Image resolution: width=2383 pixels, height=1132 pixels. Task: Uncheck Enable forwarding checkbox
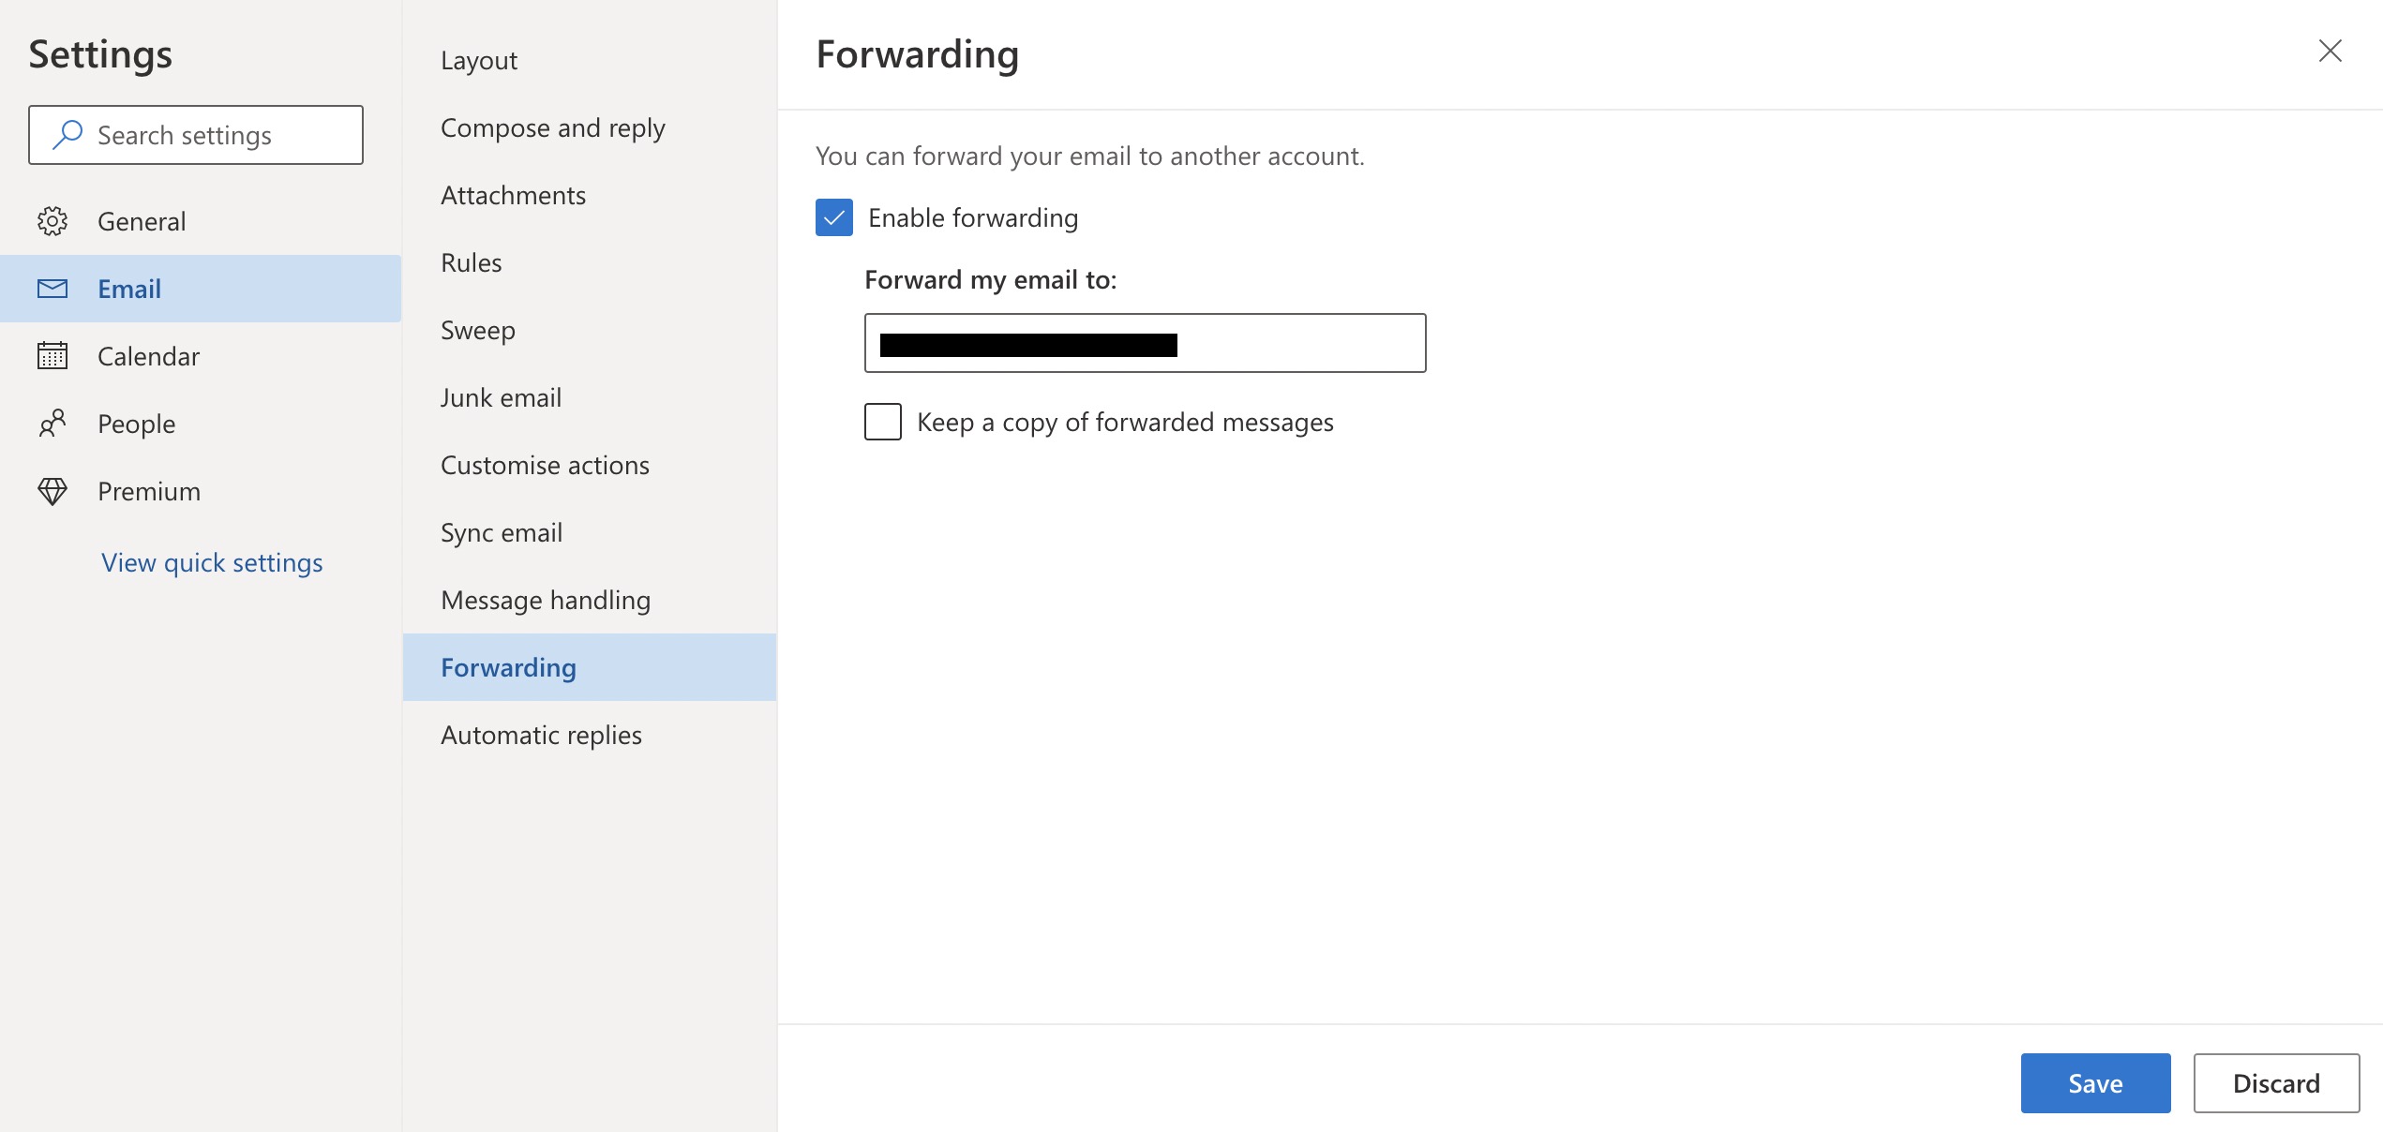(x=834, y=217)
